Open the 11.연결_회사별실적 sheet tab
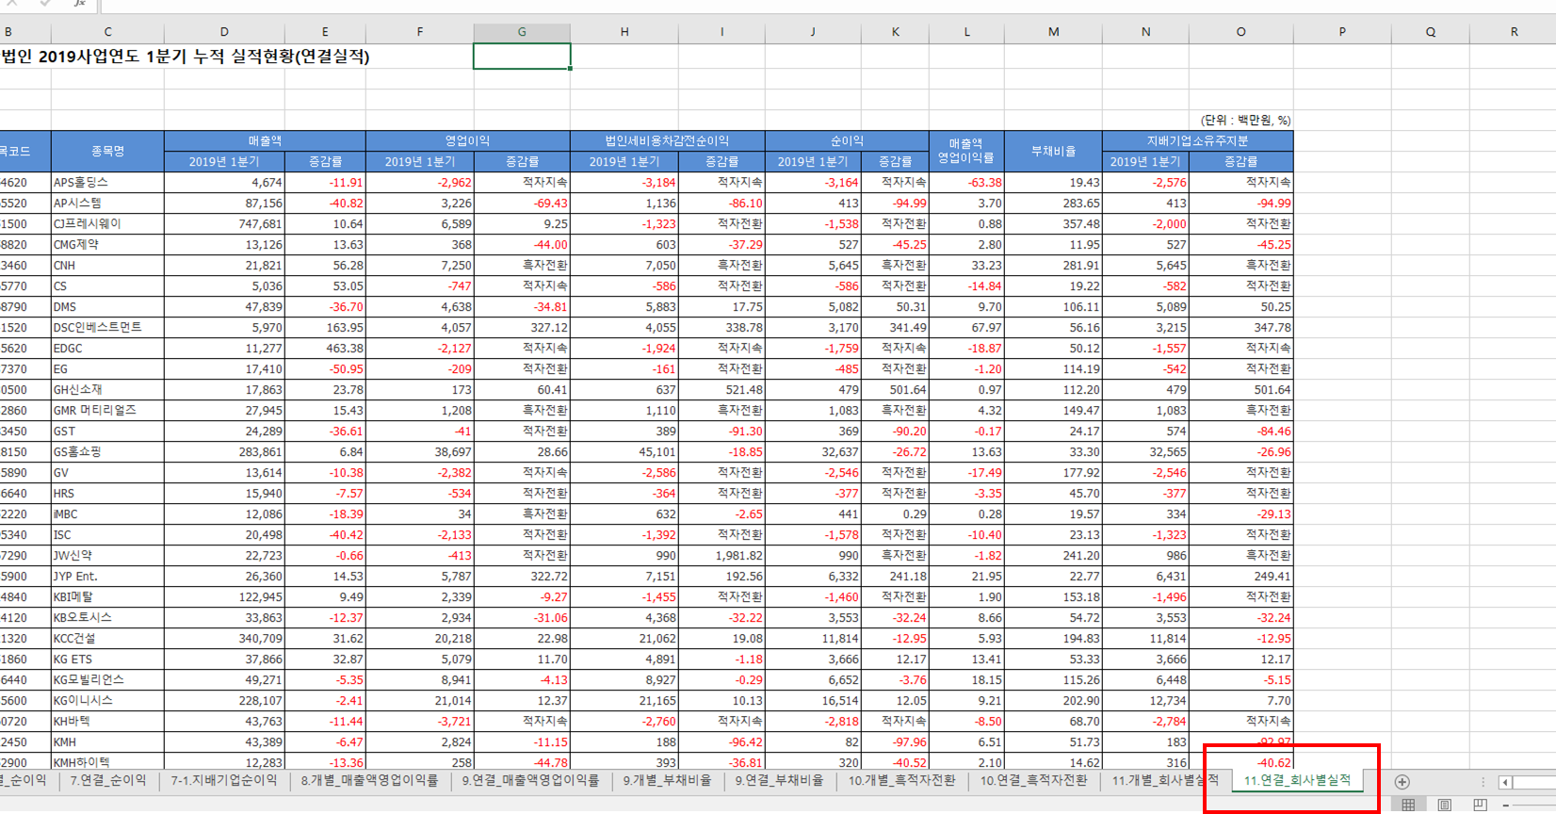The height and width of the screenshot is (814, 1556). [x=1296, y=780]
